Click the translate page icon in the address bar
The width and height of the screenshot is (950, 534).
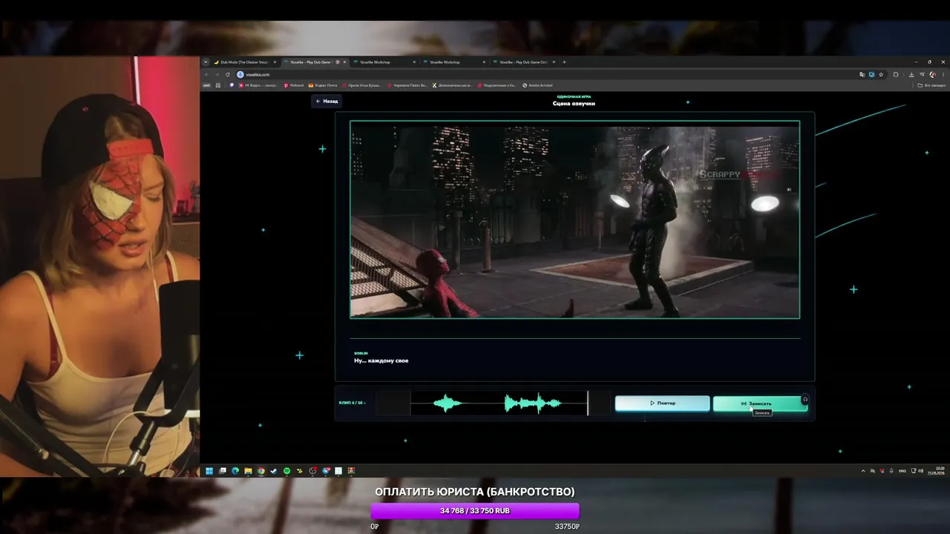(x=862, y=74)
